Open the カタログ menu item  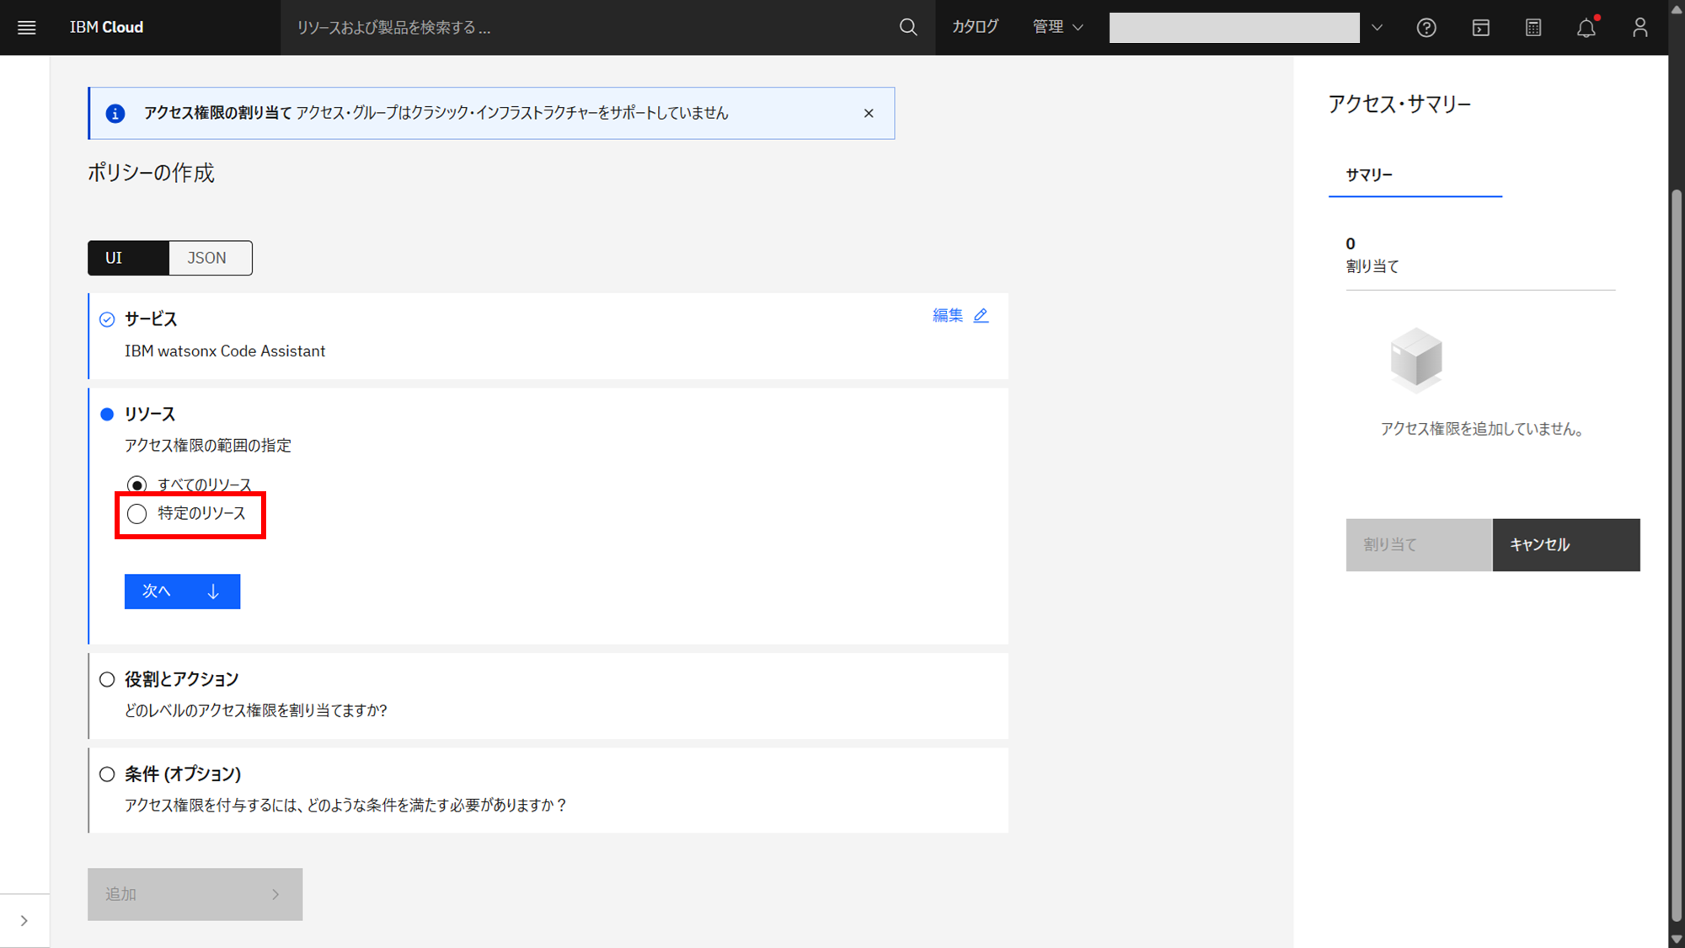click(x=975, y=27)
